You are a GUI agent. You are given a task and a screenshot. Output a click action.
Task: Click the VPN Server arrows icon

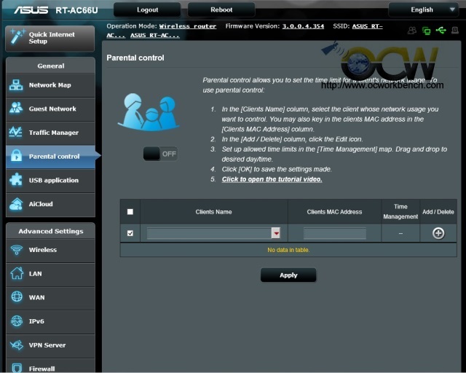click(17, 345)
